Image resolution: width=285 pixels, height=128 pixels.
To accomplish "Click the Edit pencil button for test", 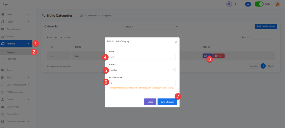I will (x=207, y=56).
